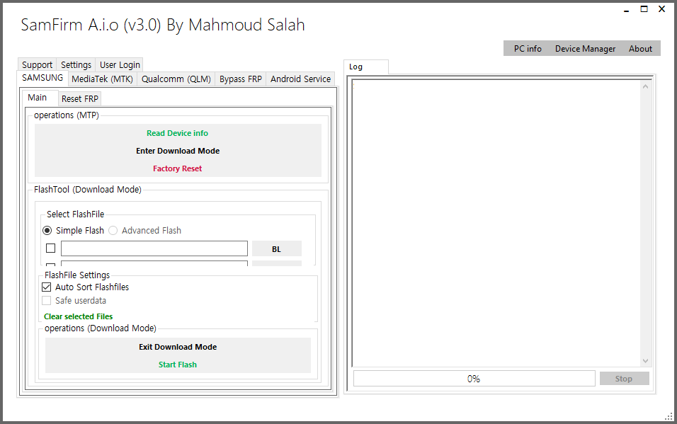Click inside the Log text area

[x=496, y=223]
